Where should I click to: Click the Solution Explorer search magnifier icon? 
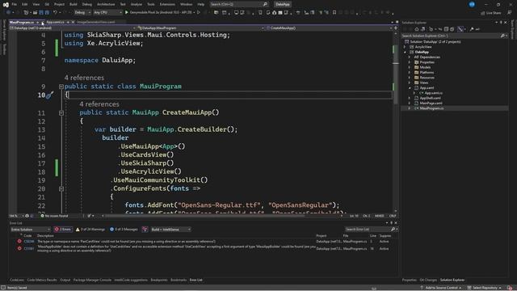tap(502, 36)
